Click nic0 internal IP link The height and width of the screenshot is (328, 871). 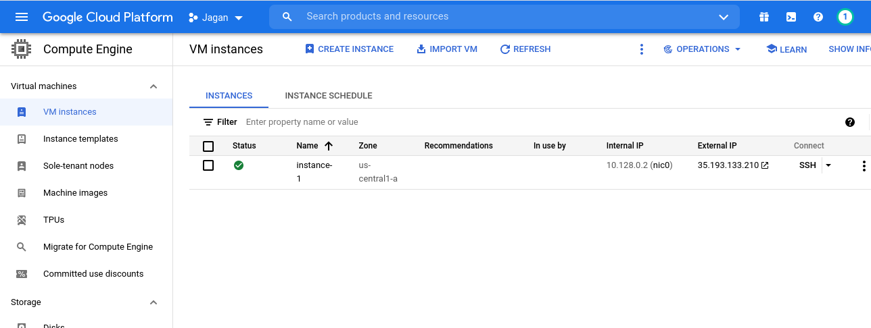tap(661, 165)
